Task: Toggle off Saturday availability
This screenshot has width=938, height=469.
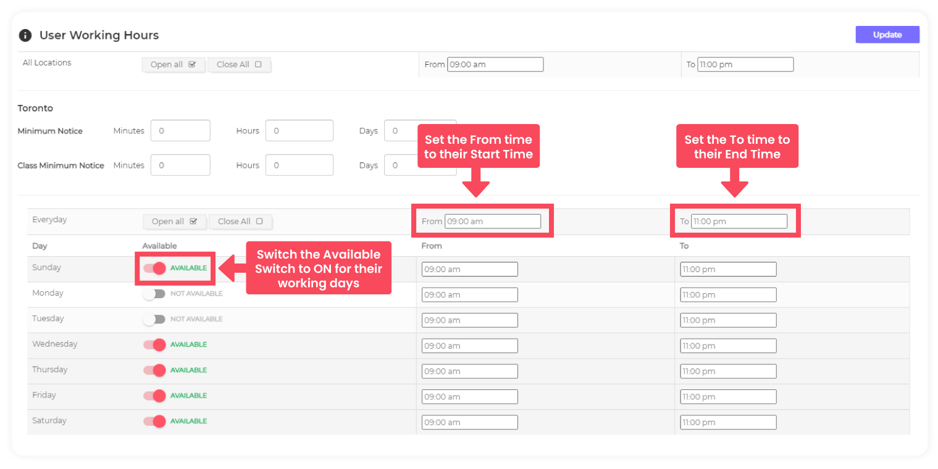Action: click(154, 421)
